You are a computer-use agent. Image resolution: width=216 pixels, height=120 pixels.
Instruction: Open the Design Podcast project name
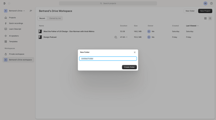[50, 37]
